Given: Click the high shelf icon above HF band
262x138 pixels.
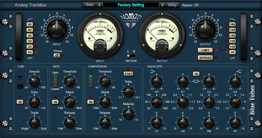Looking at the screenshot, I should pos(238,72).
